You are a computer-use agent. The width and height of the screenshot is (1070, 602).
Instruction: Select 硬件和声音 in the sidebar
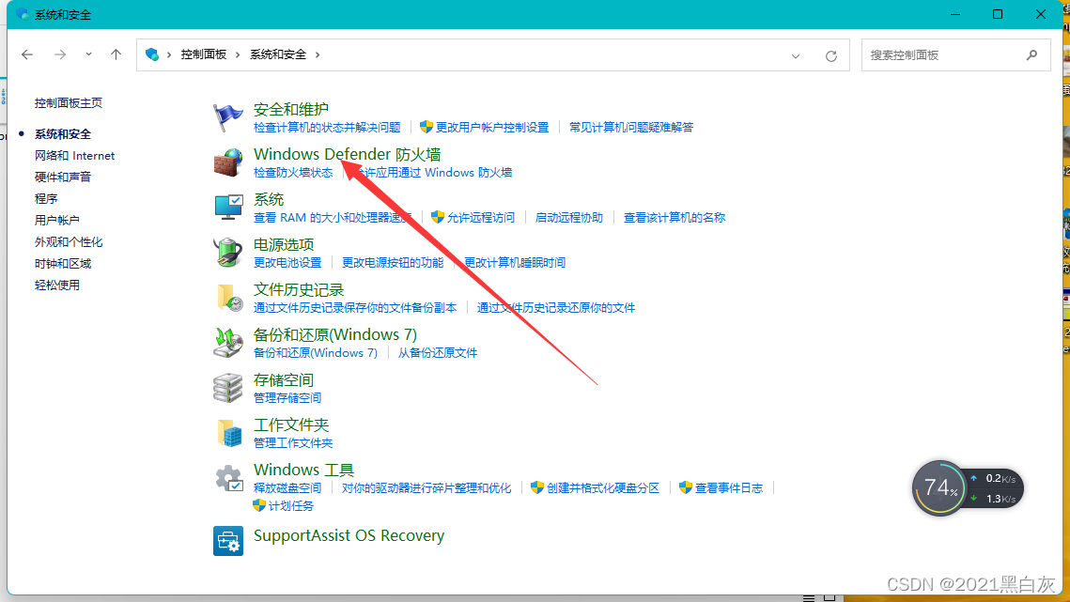63,177
